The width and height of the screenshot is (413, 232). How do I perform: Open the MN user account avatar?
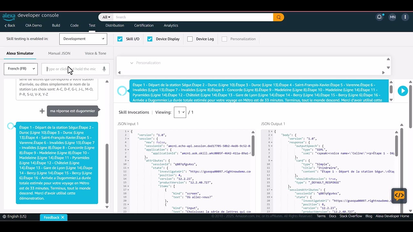point(392,17)
